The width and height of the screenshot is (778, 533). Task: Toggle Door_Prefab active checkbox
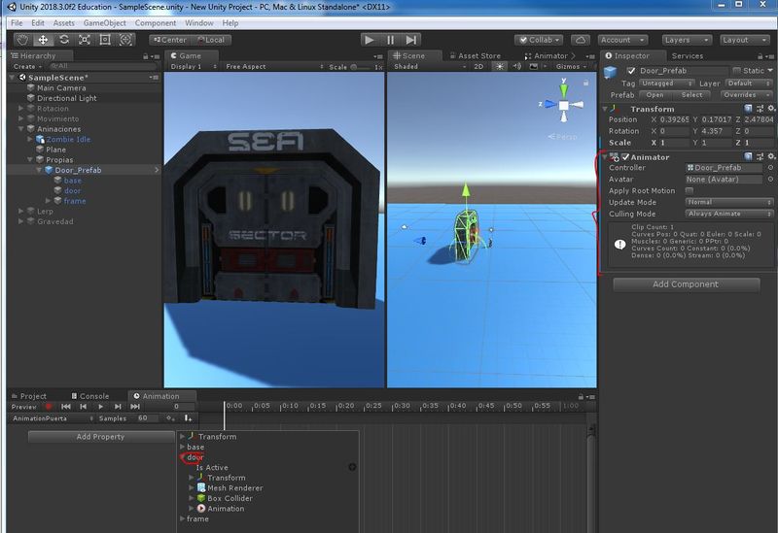630,71
